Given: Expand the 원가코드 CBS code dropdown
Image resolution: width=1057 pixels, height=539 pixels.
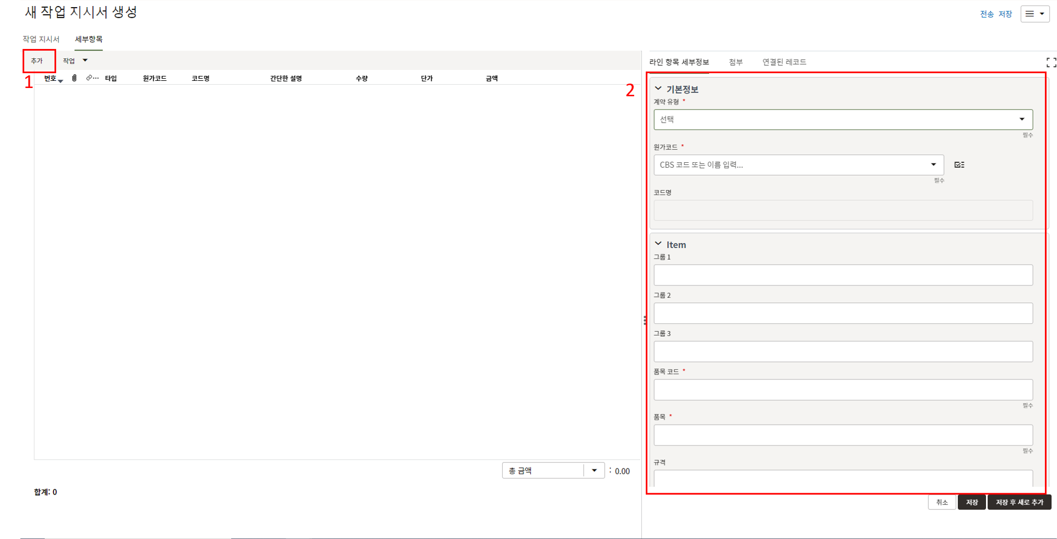Looking at the screenshot, I should point(933,165).
